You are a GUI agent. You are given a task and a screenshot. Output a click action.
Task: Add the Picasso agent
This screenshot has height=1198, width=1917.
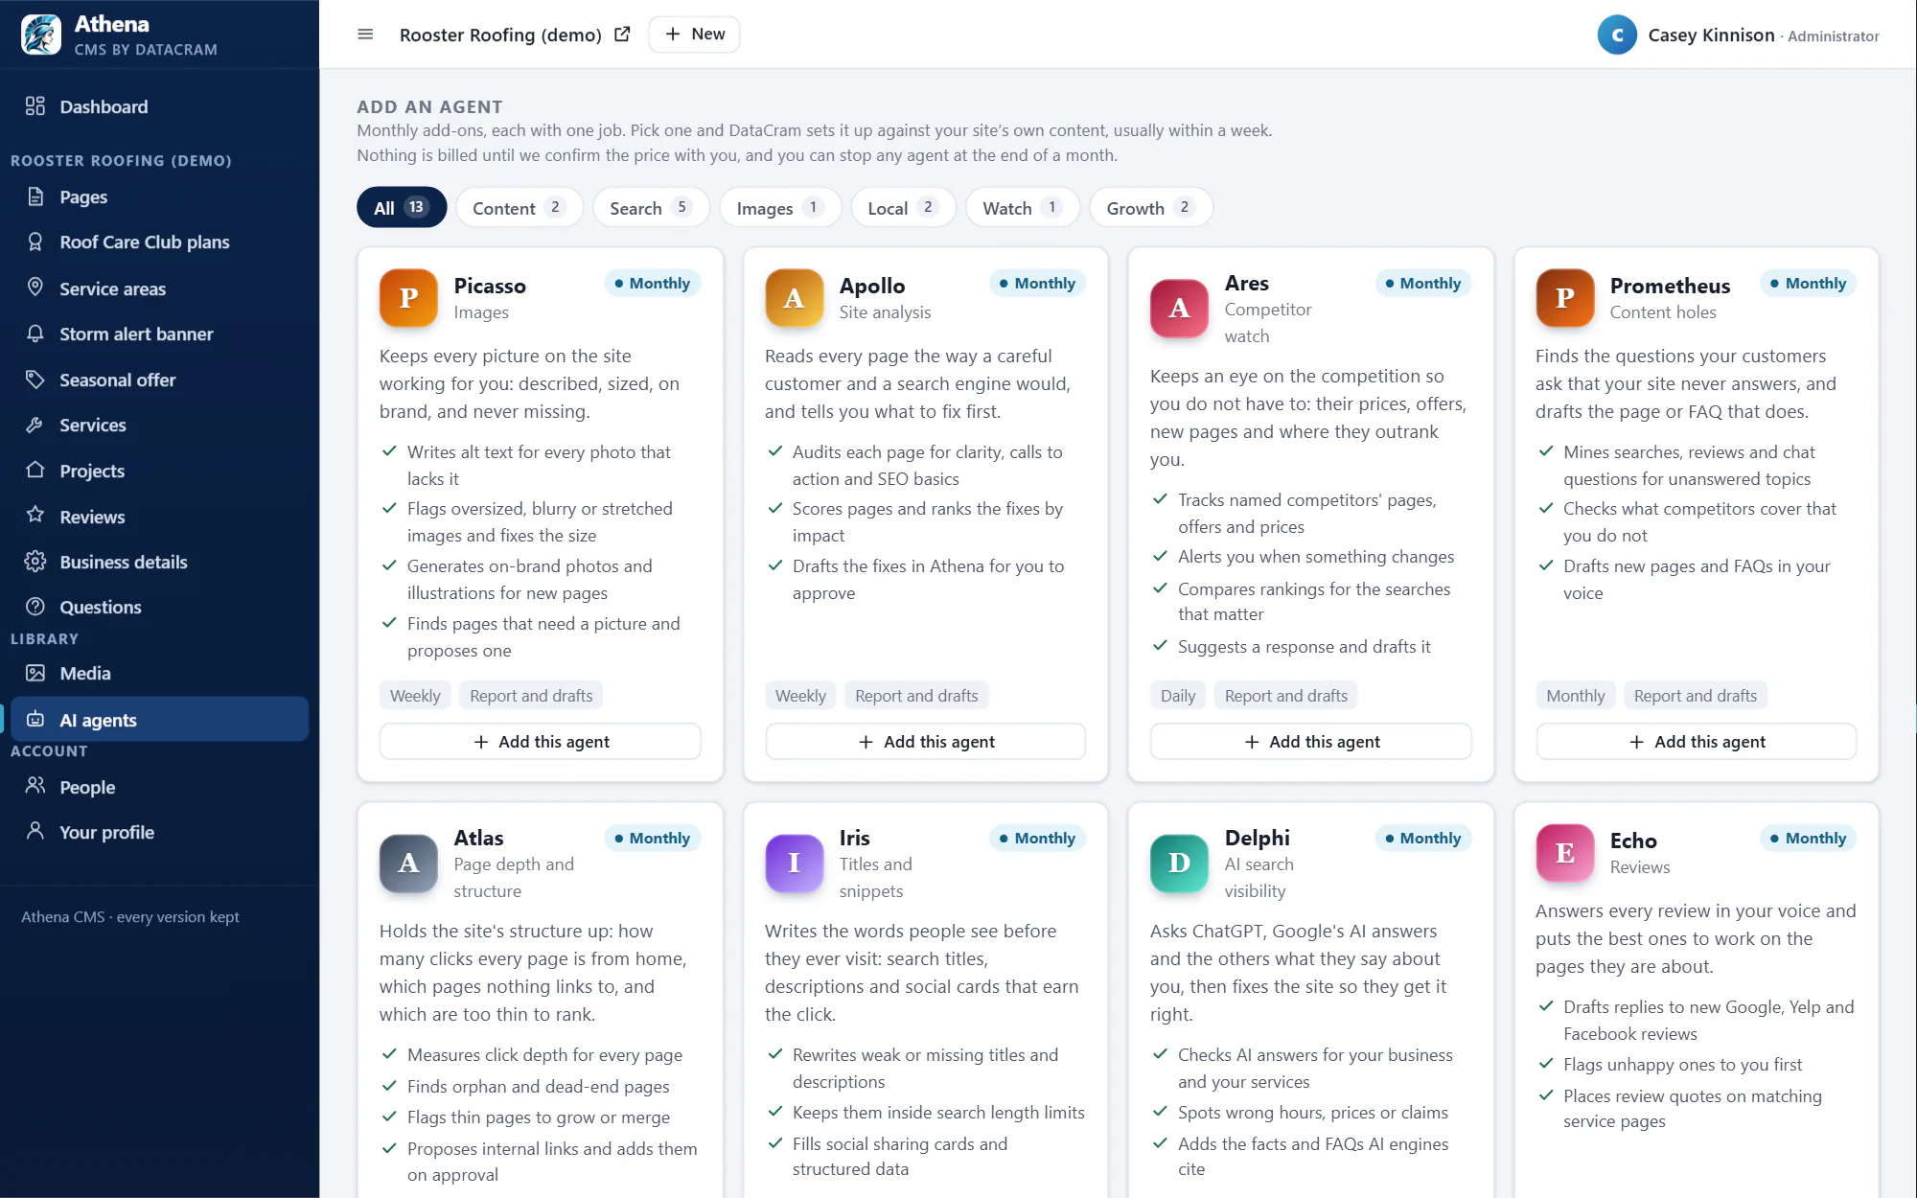(541, 741)
